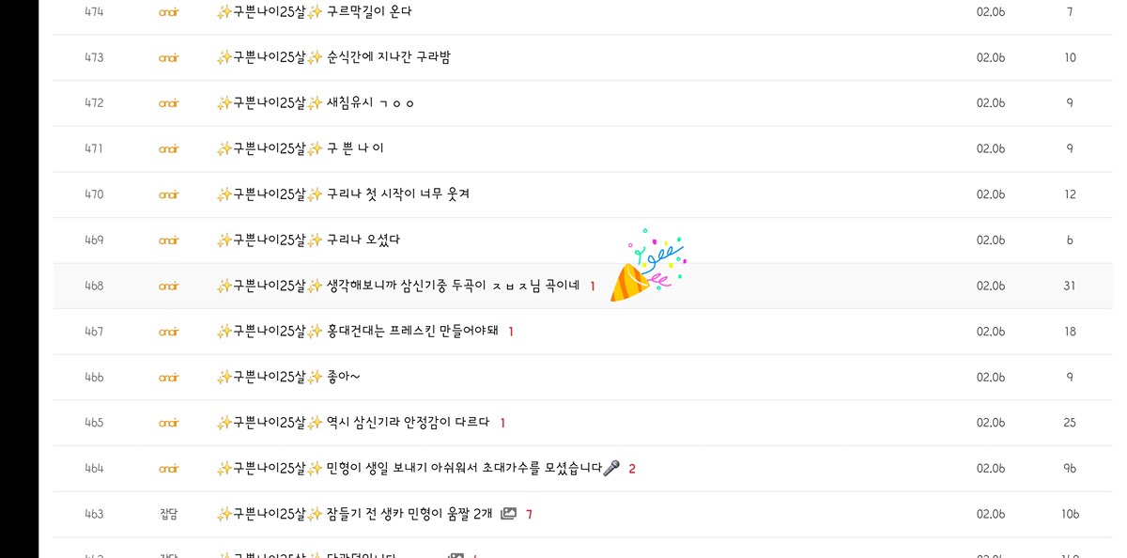Screen dimensions: 1127x558
Task: Open post 469 구리나 오셨다
Action: click(x=309, y=240)
